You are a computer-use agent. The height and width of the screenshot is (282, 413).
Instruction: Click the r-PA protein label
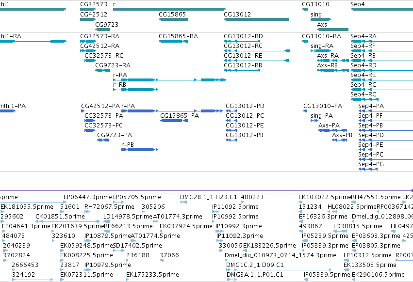pyautogui.click(x=128, y=106)
